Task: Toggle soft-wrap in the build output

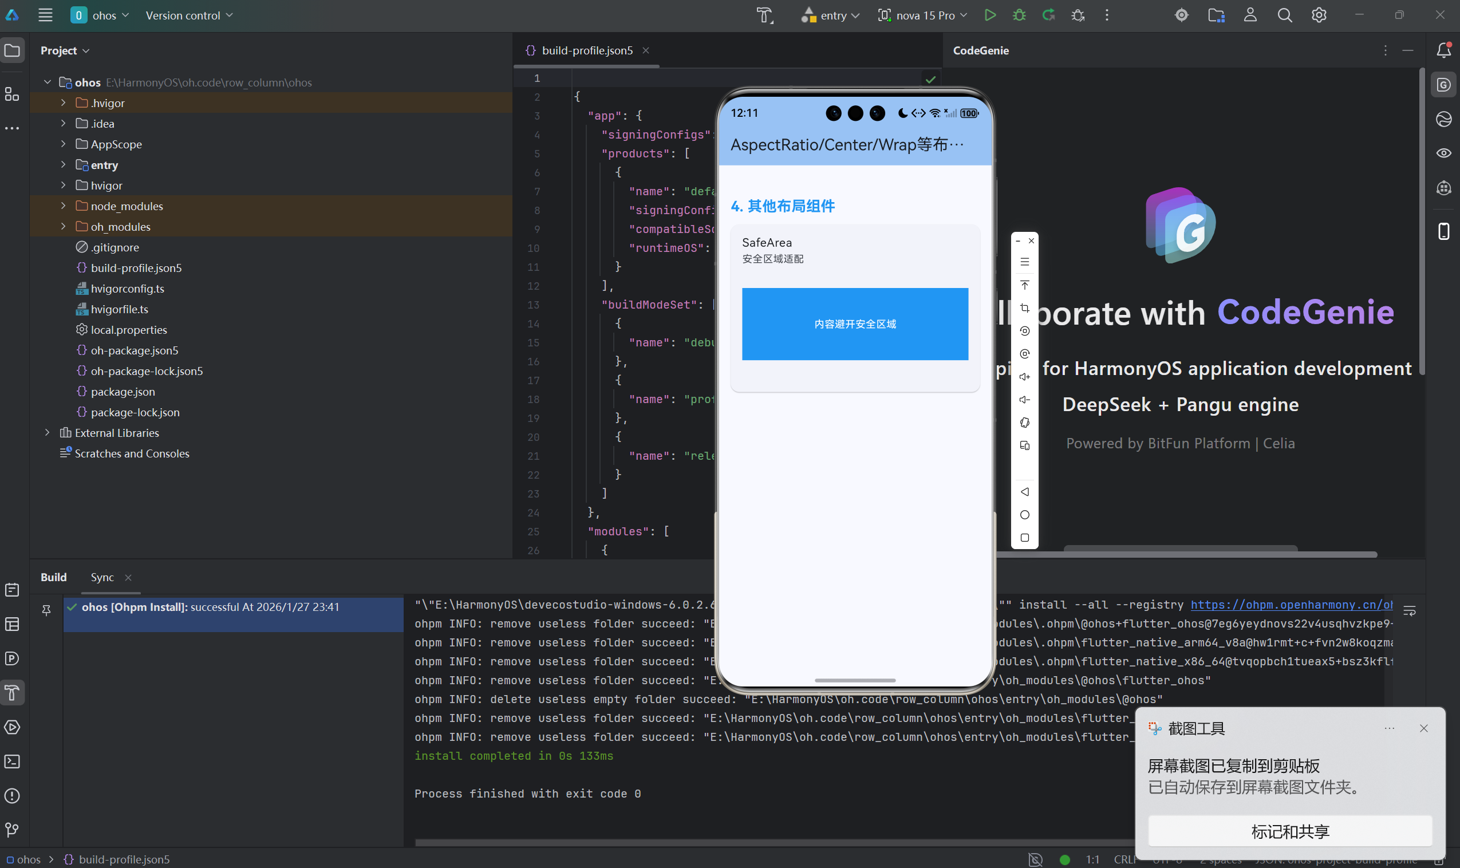Action: coord(1410,611)
